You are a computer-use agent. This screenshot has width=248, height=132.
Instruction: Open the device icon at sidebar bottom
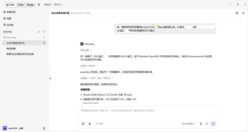[44, 128]
